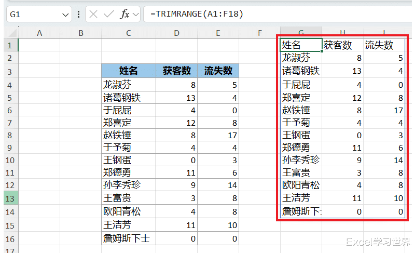Select column F header
Screen dimensions: 415x253
[x=260, y=33]
